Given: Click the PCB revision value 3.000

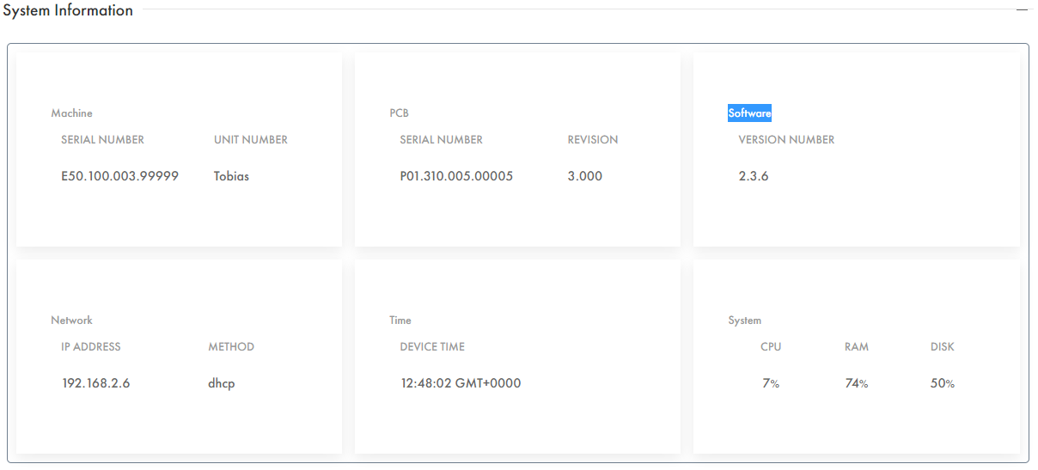Looking at the screenshot, I should (x=585, y=176).
